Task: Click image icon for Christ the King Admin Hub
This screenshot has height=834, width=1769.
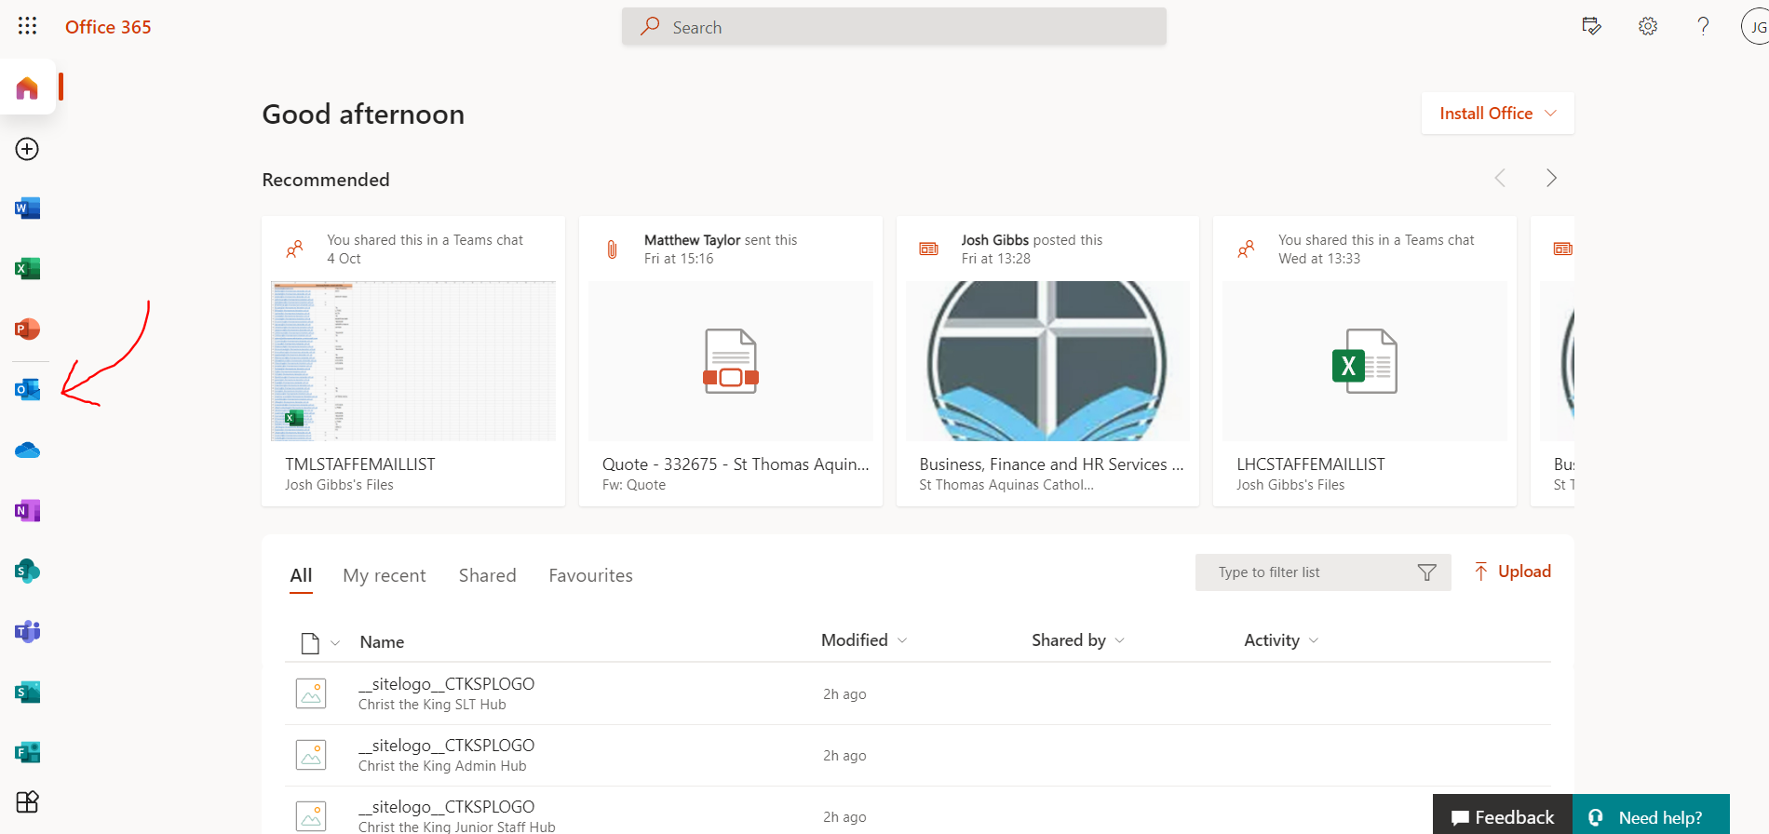Action: (311, 755)
